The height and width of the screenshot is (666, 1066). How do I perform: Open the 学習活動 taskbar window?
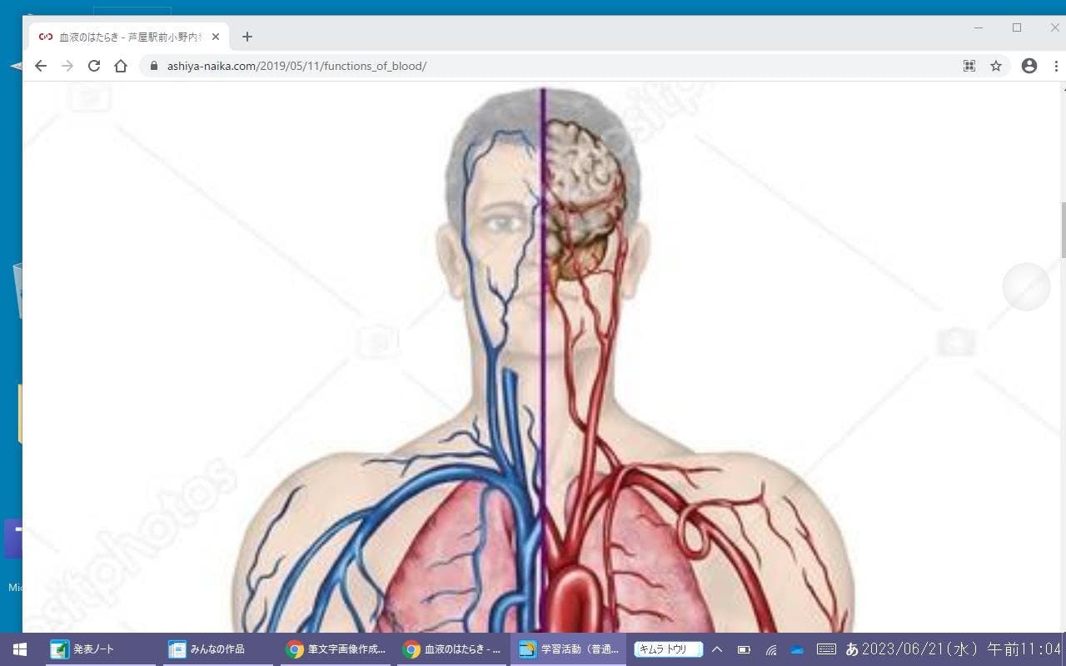[x=569, y=649]
